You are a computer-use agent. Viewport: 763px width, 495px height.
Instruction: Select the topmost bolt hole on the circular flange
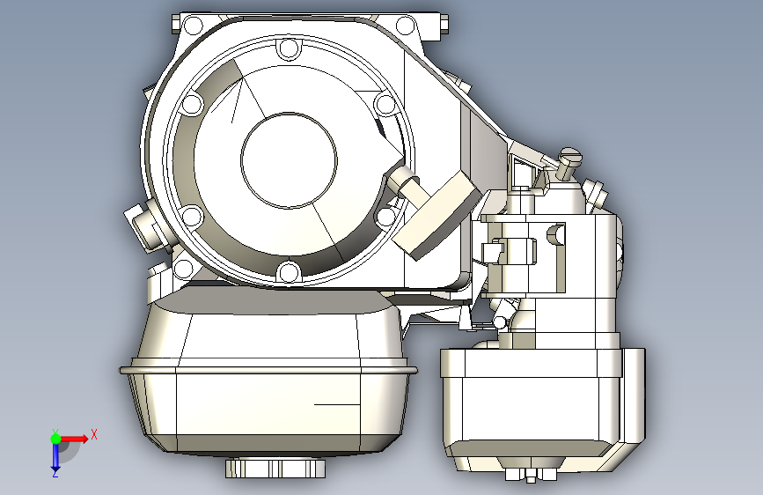(x=289, y=48)
